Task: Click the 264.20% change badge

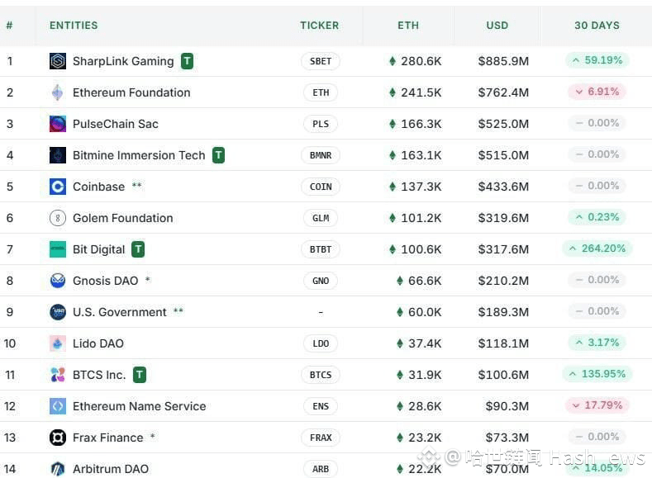Action: (597, 248)
